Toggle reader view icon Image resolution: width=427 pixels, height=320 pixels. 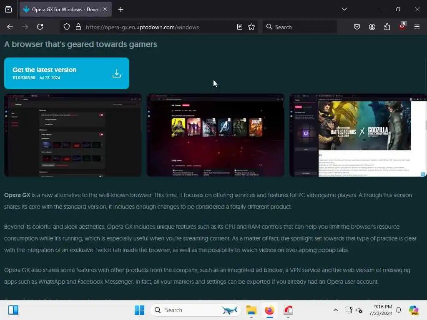tap(240, 27)
